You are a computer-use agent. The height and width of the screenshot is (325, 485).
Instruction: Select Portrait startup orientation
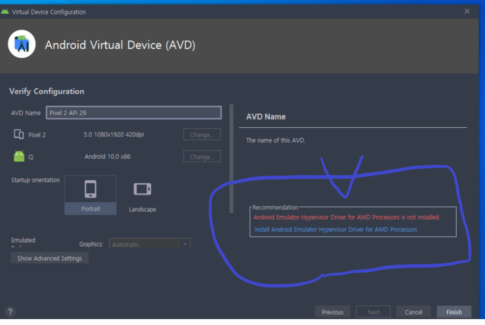[91, 195]
